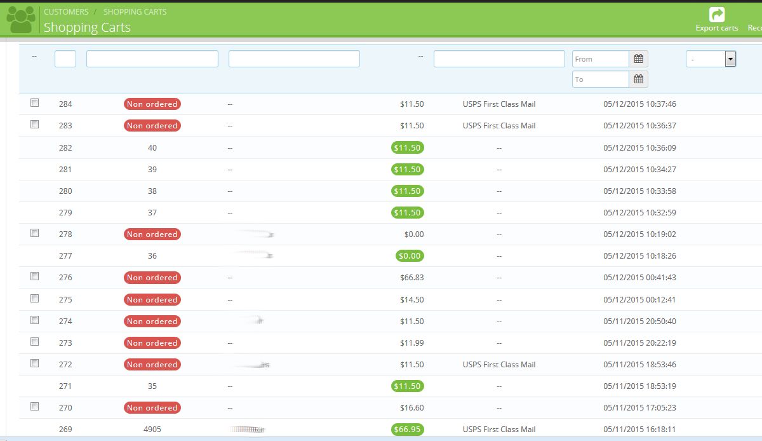762x441 pixels.
Task: Select the checkbox for cart 278
Action: click(35, 233)
